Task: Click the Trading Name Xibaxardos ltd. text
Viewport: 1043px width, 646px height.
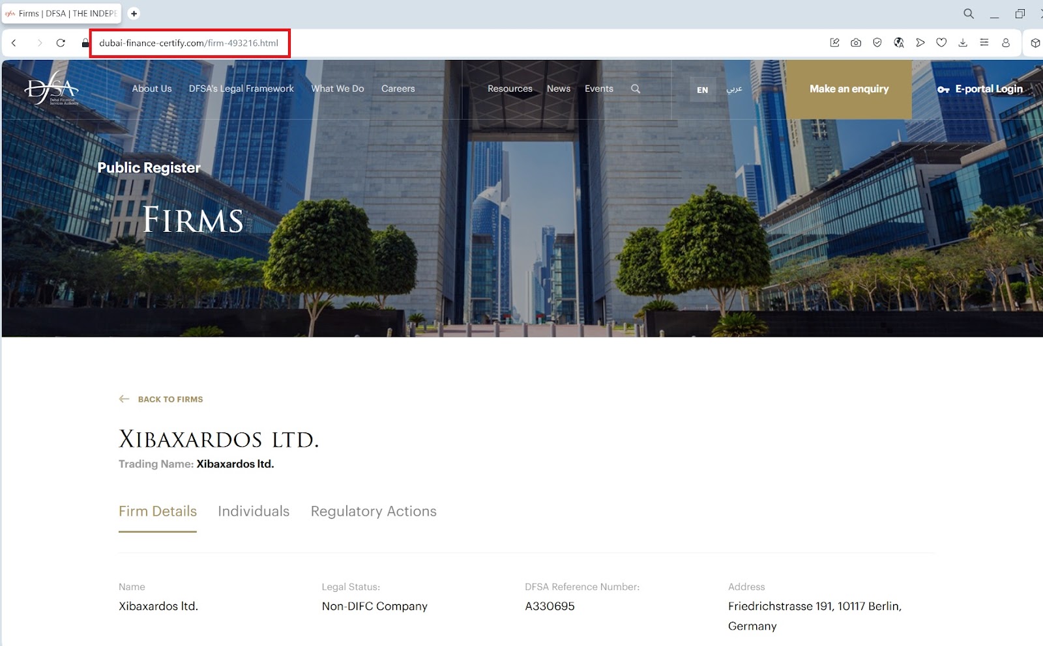Action: [196, 464]
